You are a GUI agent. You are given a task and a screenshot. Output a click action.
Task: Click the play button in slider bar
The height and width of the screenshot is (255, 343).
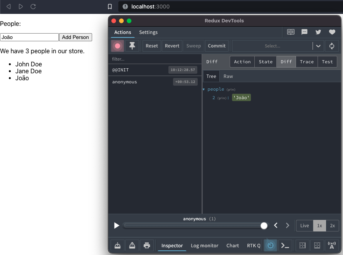[x=117, y=225]
